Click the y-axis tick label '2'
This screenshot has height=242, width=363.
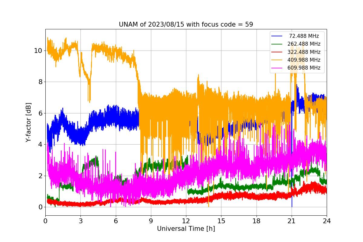point(40,176)
